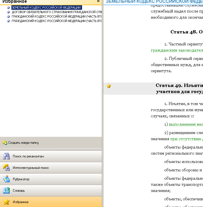Click text объекты обороны и
The width and height of the screenshot is (203, 207).
pos(183,170)
